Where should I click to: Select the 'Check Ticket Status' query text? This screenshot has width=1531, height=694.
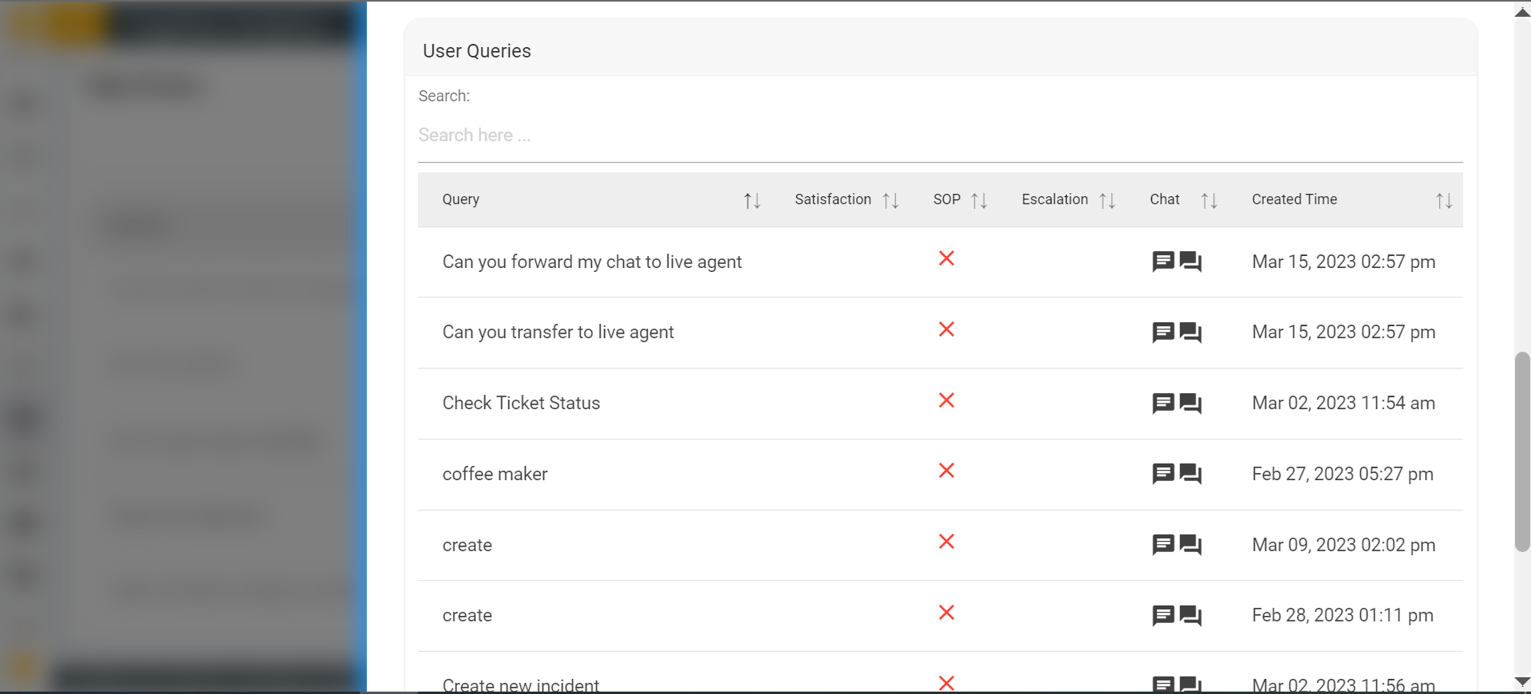[521, 403]
